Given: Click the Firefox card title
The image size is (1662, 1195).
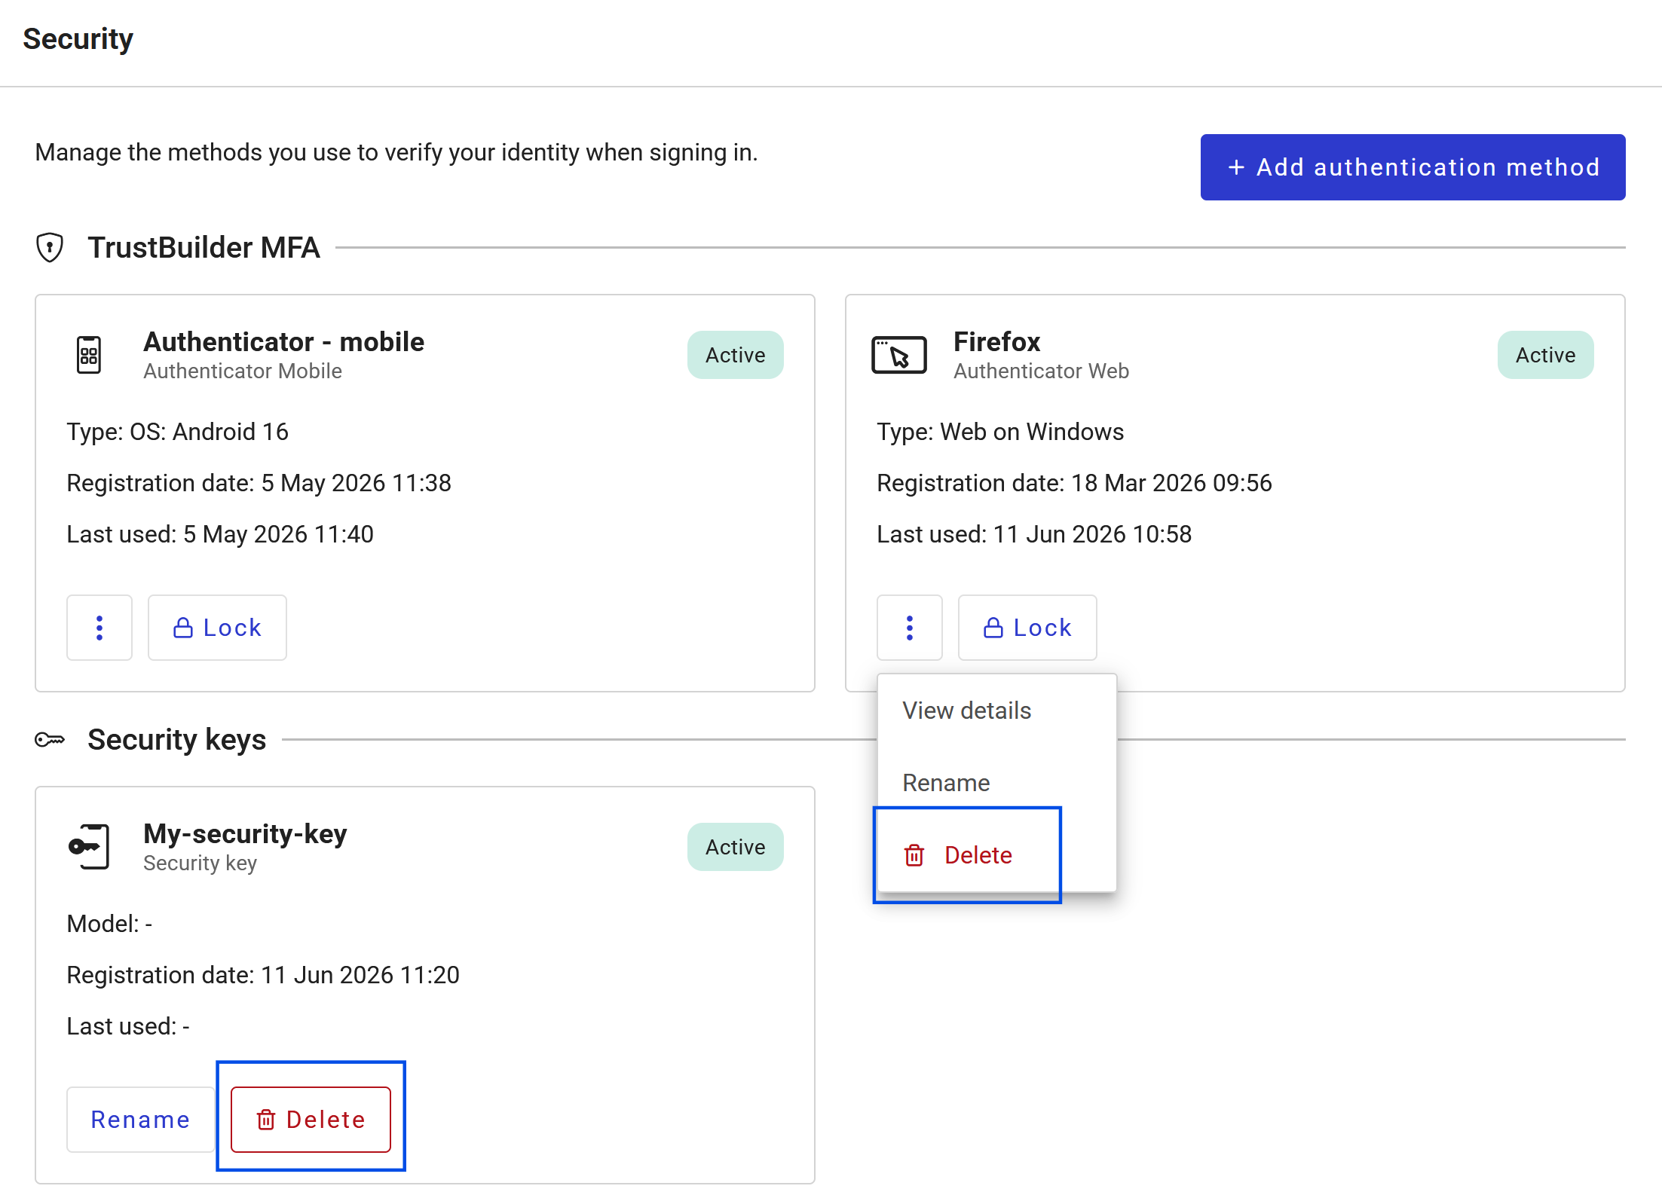Looking at the screenshot, I should pyautogui.click(x=997, y=341).
